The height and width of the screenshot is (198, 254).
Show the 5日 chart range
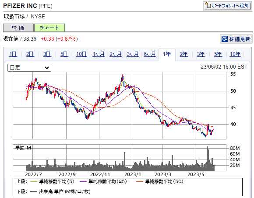[x=64, y=54]
